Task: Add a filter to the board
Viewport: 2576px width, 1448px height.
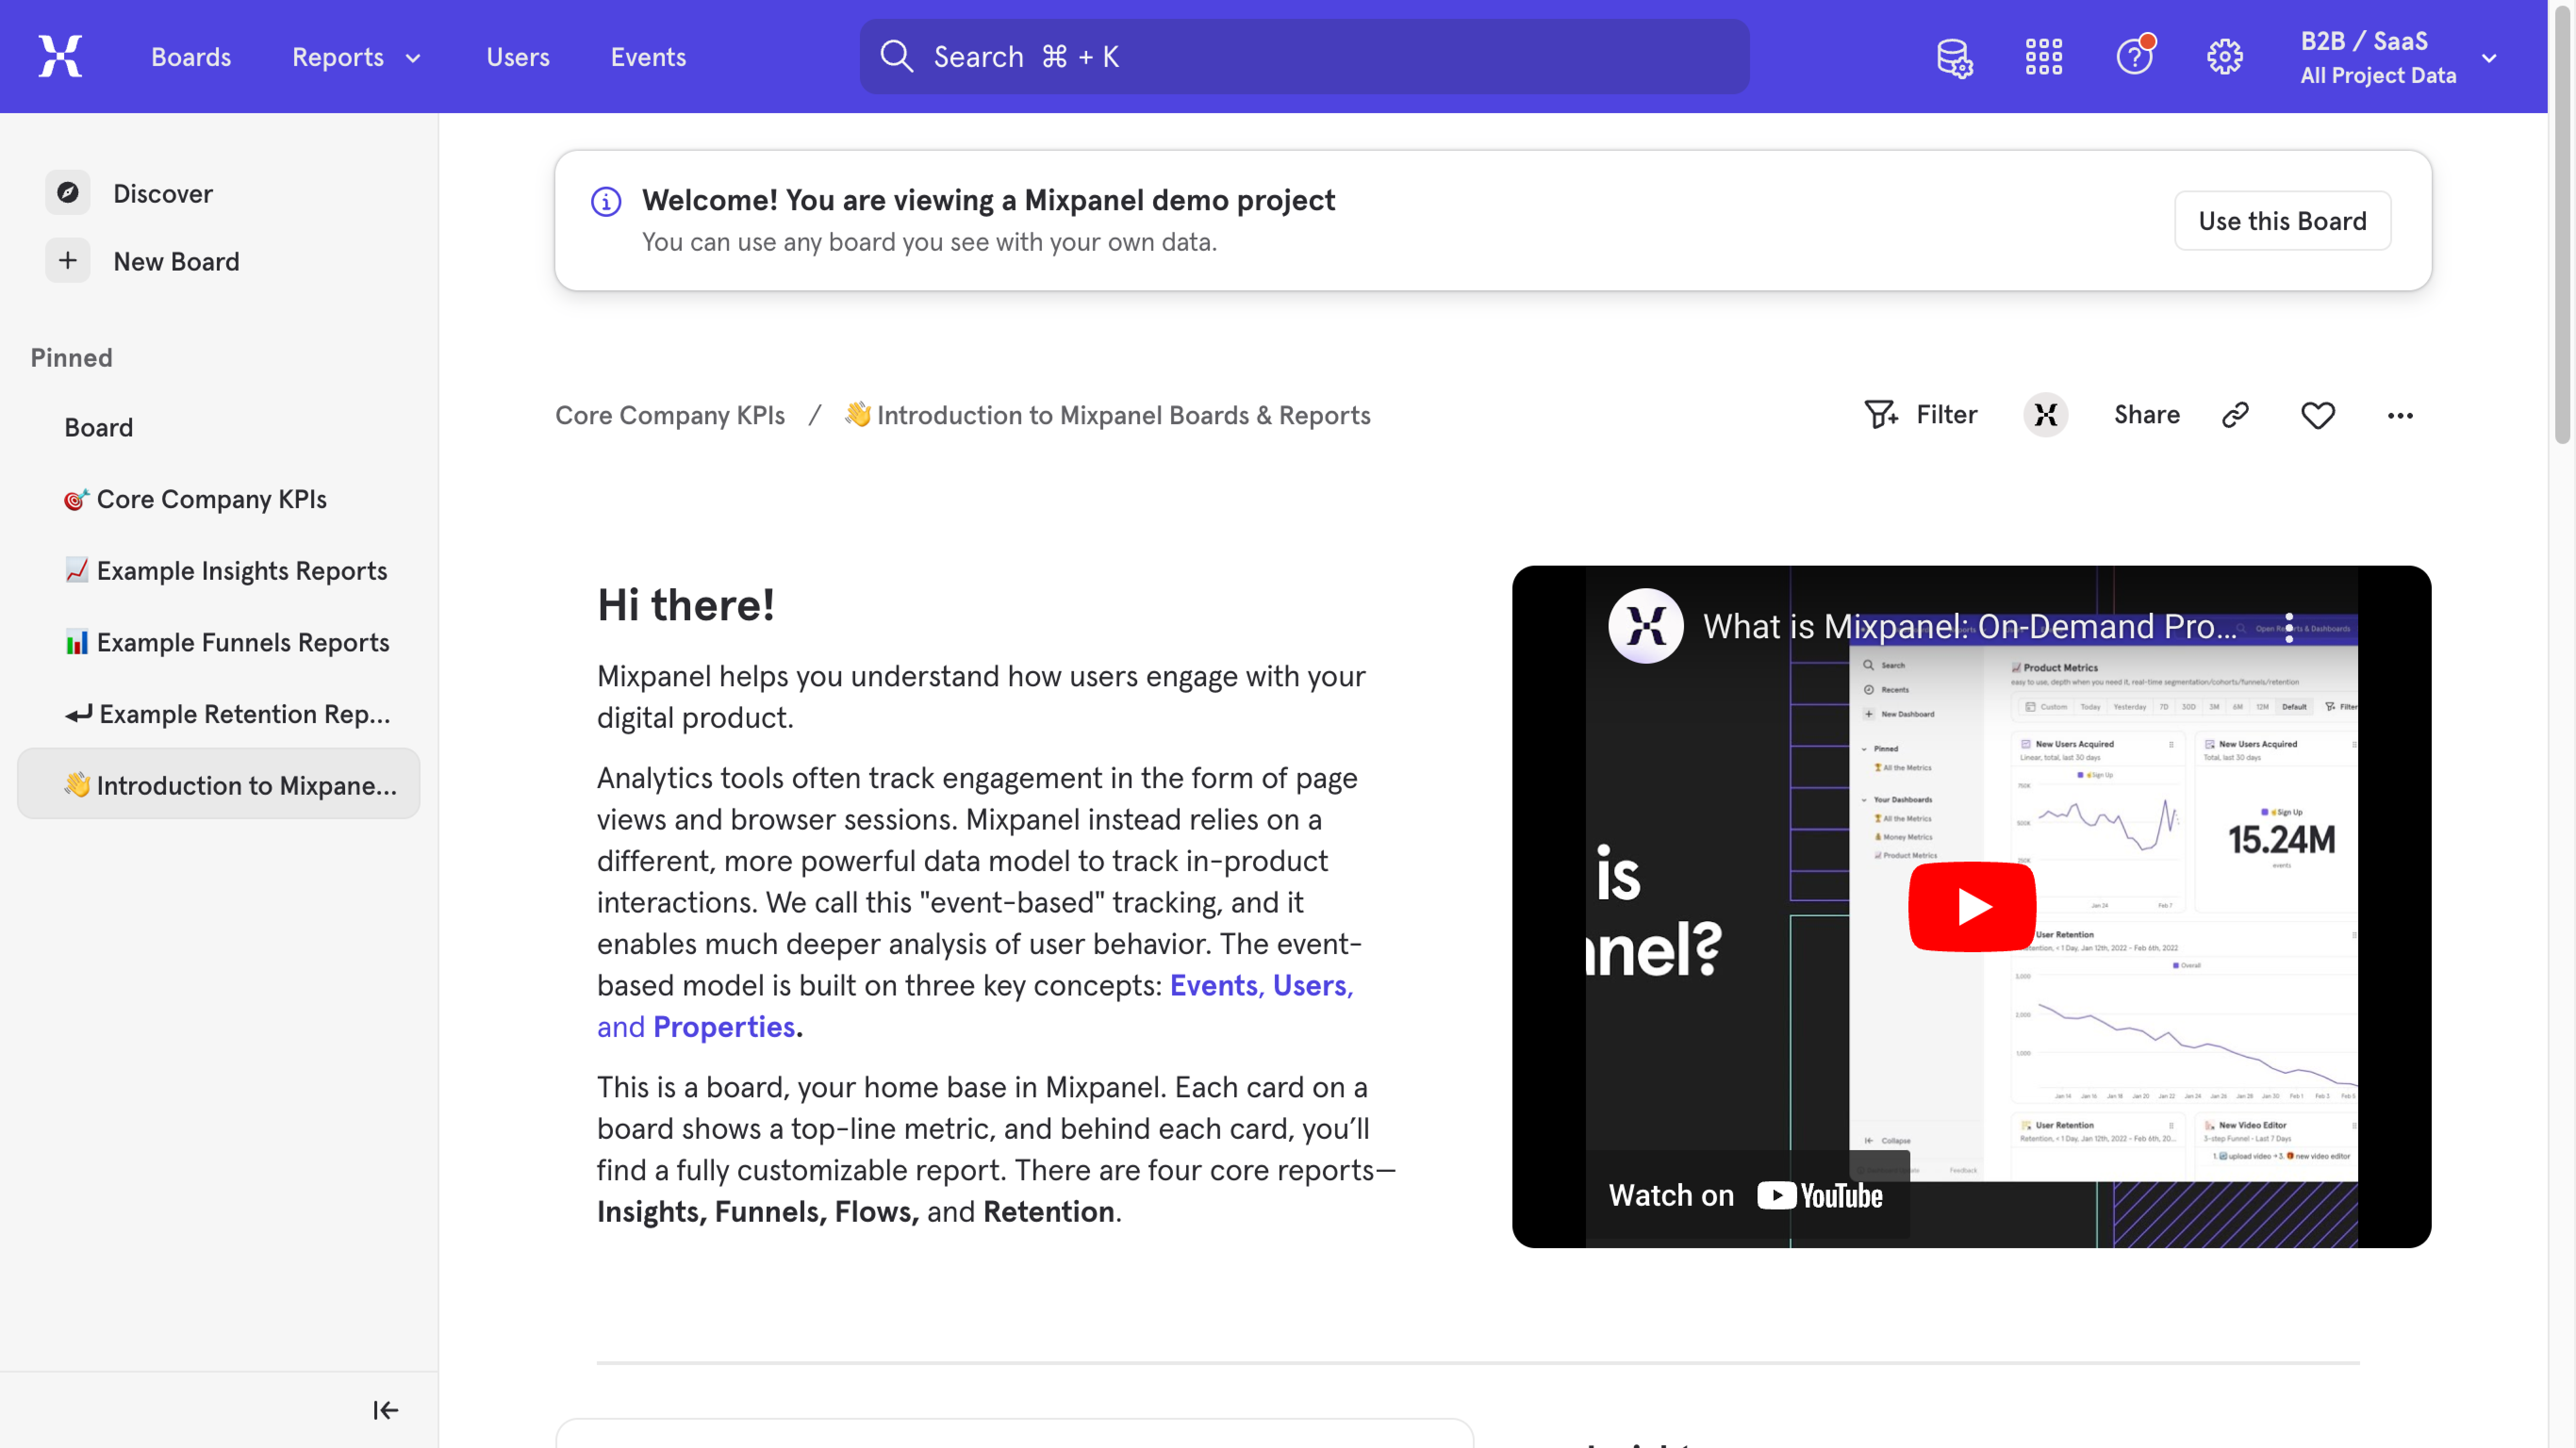Action: point(1921,415)
